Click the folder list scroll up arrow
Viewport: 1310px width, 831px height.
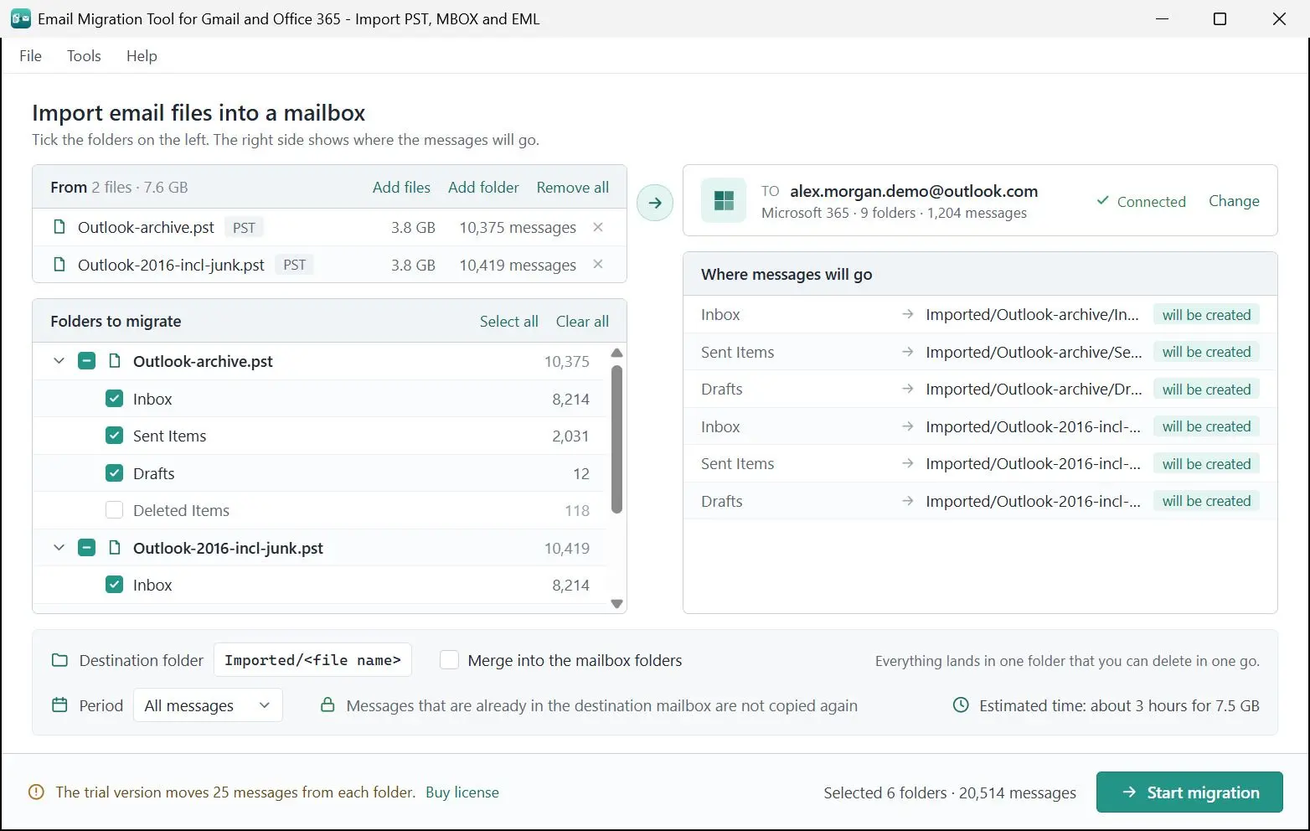click(616, 353)
